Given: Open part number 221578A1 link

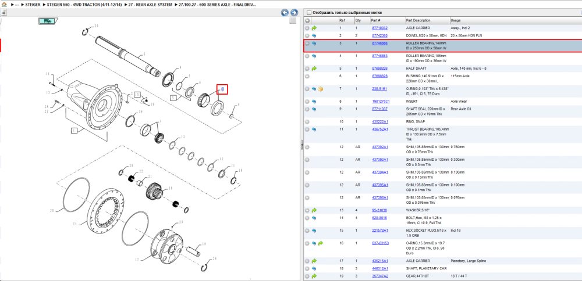Looking at the screenshot, I should [380, 230].
